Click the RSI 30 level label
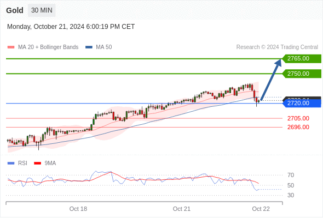Image resolution: width=323 pixels, height=218 pixels. pos(291,195)
